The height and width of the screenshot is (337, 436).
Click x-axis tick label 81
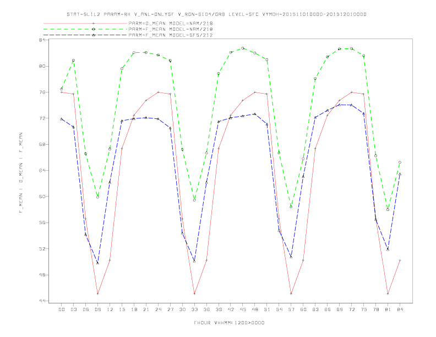[x=388, y=309]
